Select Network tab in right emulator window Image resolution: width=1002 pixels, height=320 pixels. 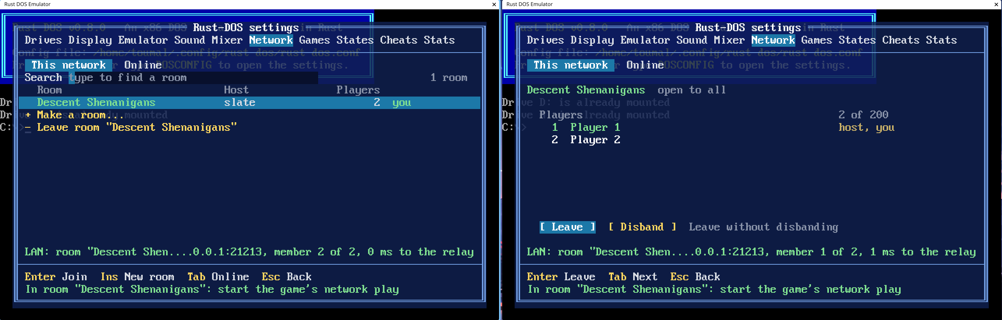tap(773, 40)
